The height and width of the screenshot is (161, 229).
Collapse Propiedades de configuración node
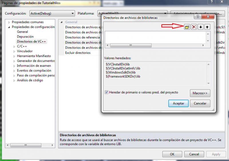[9, 27]
